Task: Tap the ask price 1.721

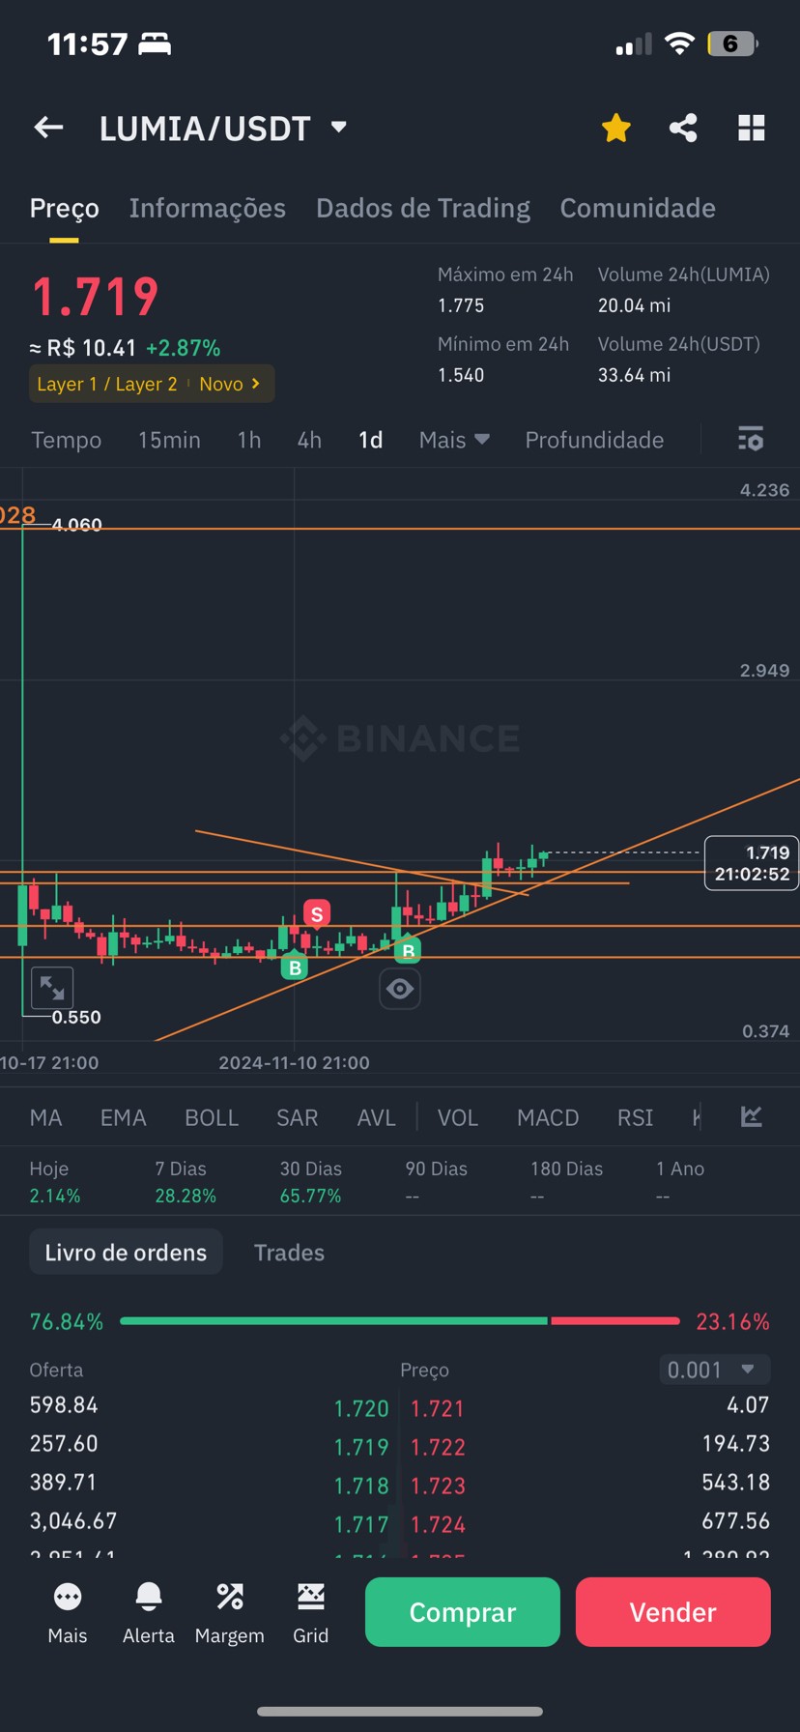Action: point(438,1408)
